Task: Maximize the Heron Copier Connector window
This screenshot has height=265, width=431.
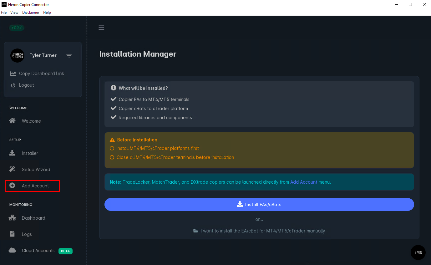Action: click(x=410, y=4)
